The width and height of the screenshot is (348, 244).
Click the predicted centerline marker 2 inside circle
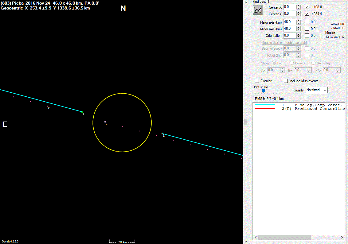[105, 122]
